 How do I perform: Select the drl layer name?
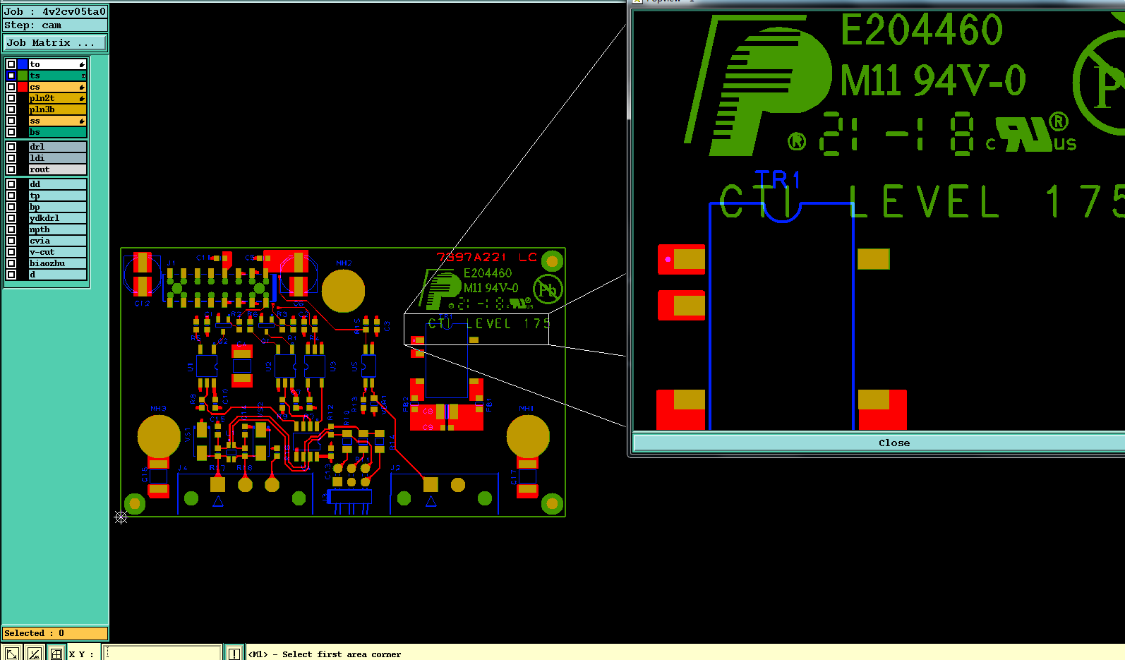pos(57,147)
